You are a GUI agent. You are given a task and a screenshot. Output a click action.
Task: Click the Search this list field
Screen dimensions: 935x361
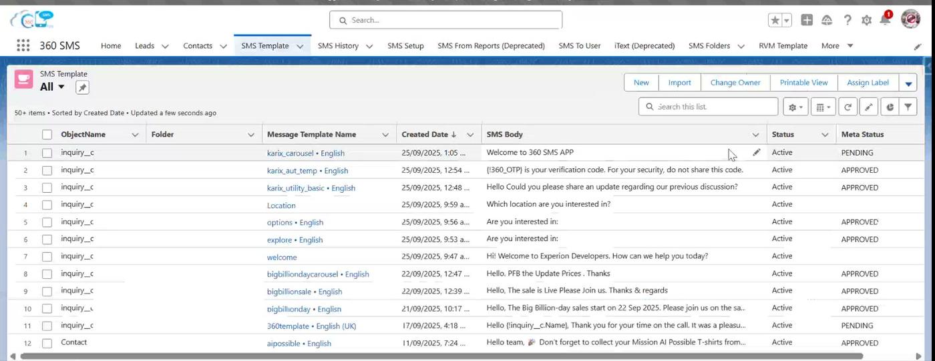(x=709, y=107)
